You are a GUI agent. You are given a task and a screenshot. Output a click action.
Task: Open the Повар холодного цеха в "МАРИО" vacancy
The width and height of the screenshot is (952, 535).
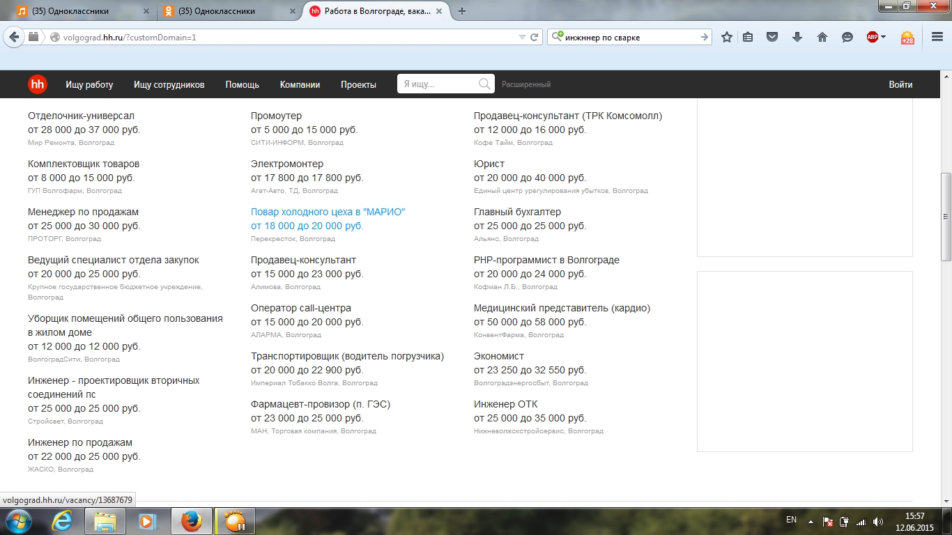328,212
